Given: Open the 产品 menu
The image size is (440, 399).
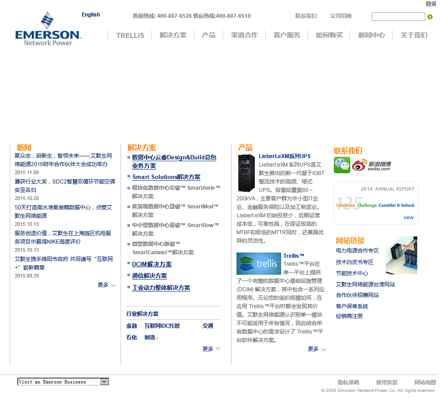Looking at the screenshot, I should pos(208,35).
